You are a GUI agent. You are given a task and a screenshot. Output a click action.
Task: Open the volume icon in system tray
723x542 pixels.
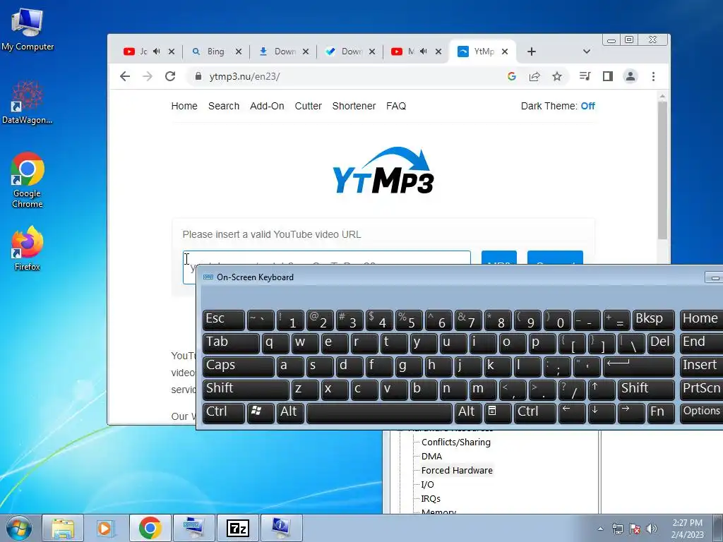(651, 529)
